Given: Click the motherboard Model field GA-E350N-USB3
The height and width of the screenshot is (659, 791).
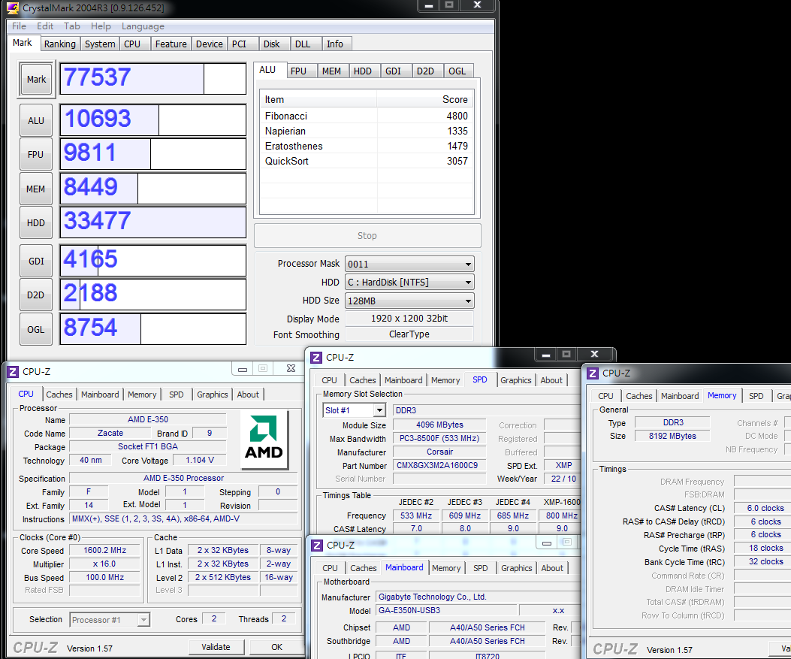Looking at the screenshot, I should pos(445,611).
